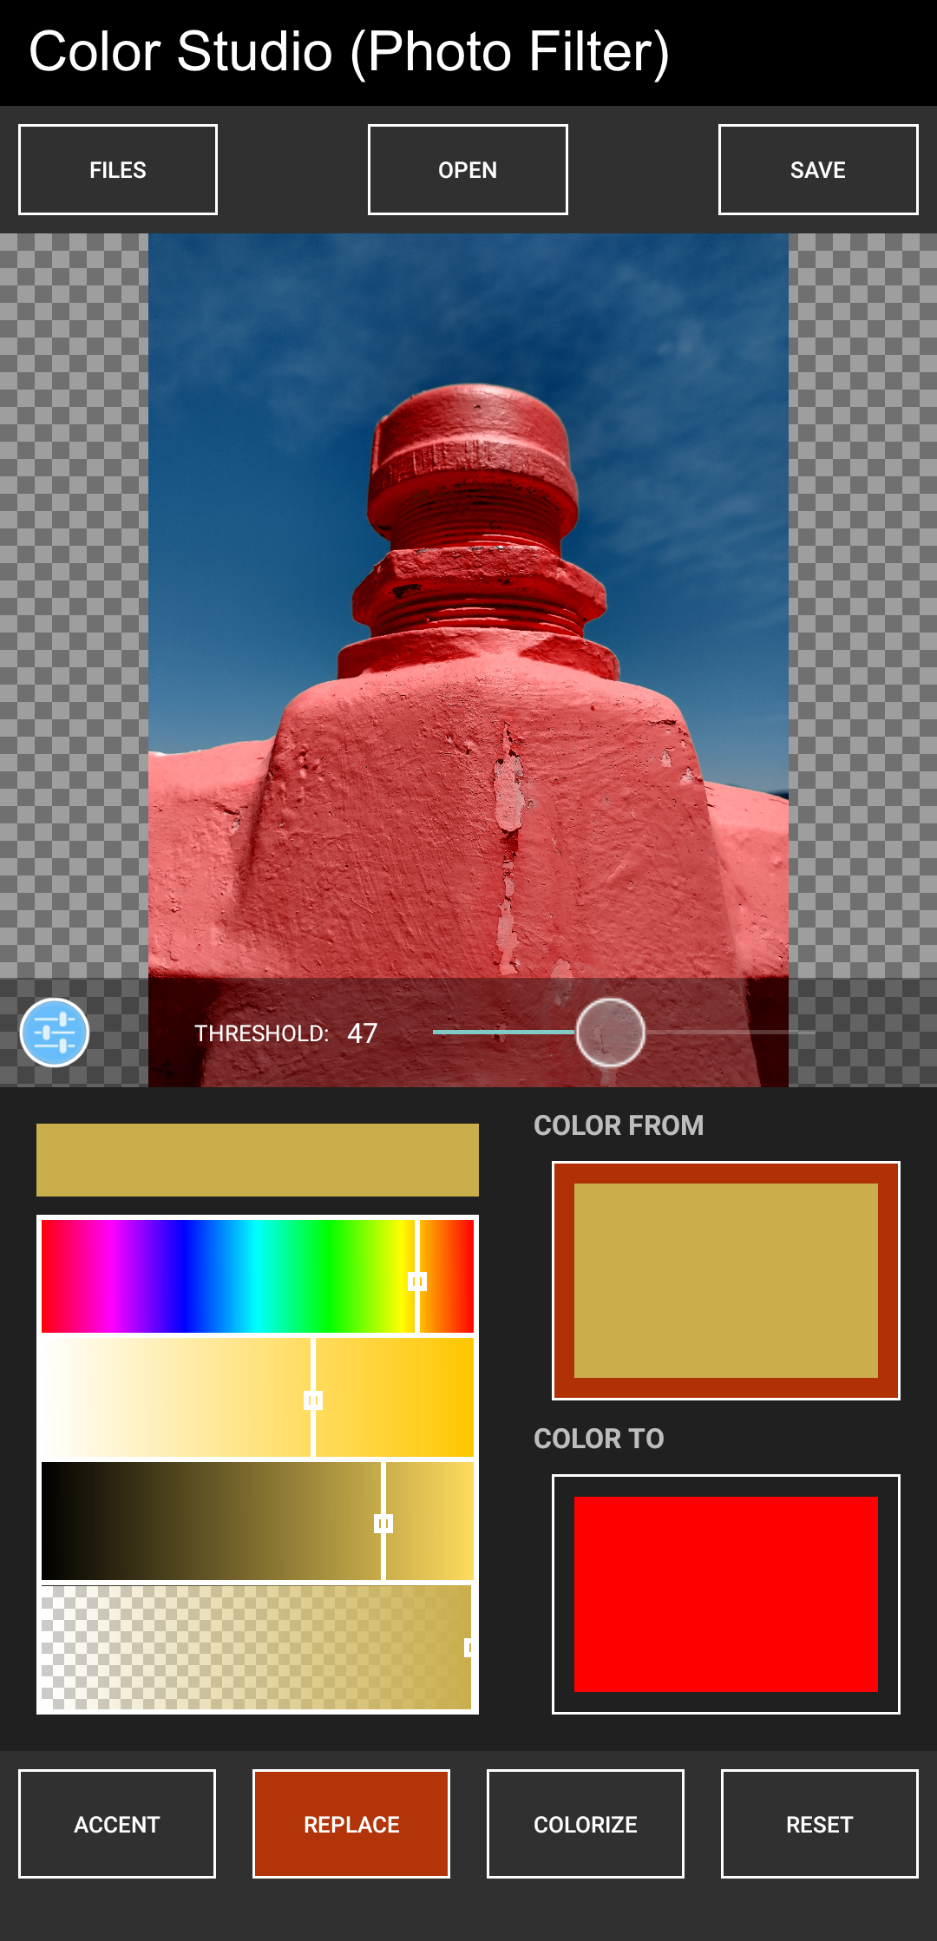Click the THRESHOLD label
This screenshot has width=937, height=1941.
tap(261, 1033)
